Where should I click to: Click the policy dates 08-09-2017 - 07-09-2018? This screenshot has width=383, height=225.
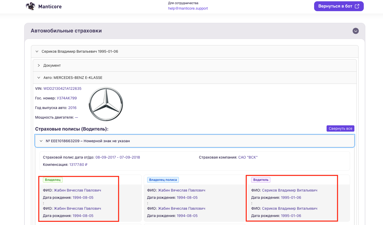[x=118, y=157]
